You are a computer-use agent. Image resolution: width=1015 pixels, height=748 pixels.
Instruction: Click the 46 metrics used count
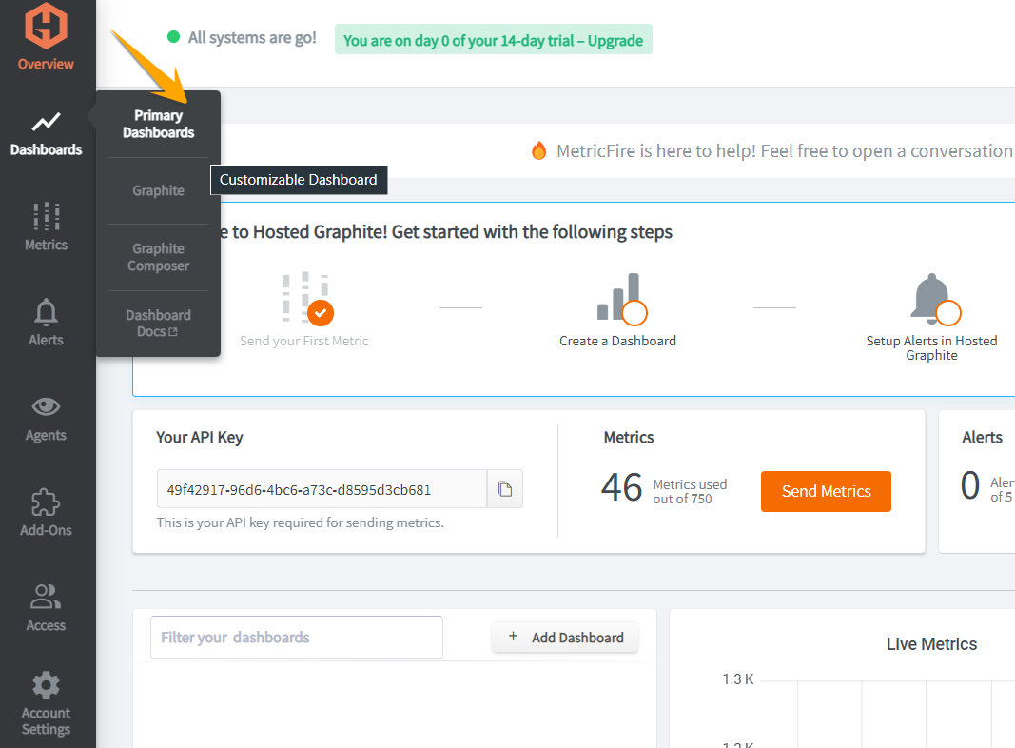[621, 487]
